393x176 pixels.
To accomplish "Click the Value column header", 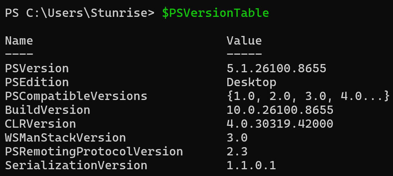I will pyautogui.click(x=244, y=41).
